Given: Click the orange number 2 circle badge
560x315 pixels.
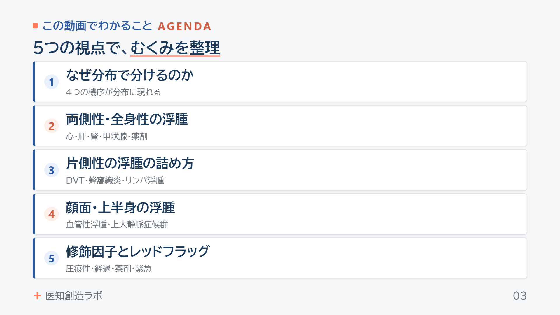Looking at the screenshot, I should pyautogui.click(x=52, y=126).
